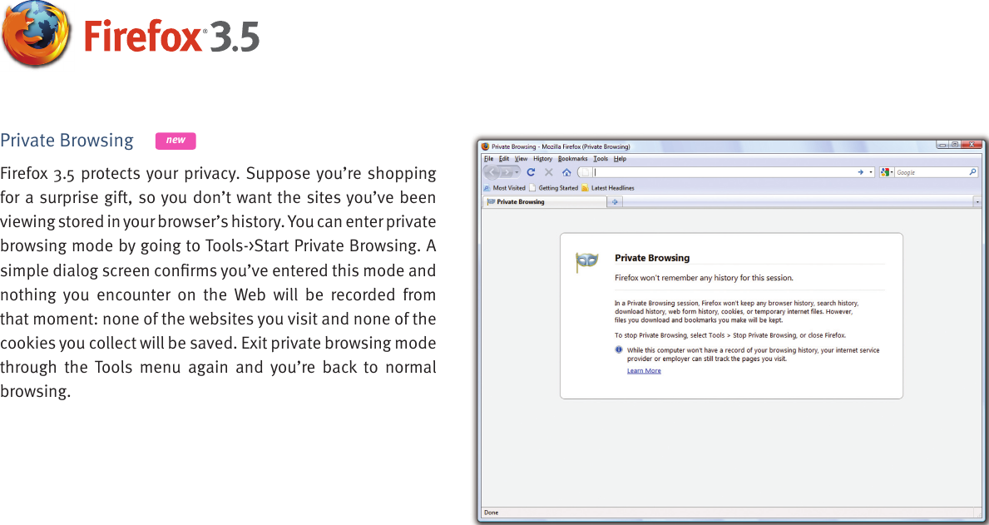Click the Back navigation arrow
This screenshot has width=989, height=525.
click(x=492, y=172)
